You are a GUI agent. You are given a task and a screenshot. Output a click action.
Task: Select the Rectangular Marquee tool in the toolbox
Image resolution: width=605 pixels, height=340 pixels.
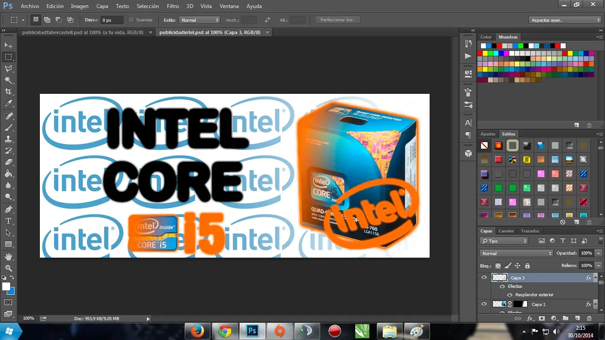8,57
